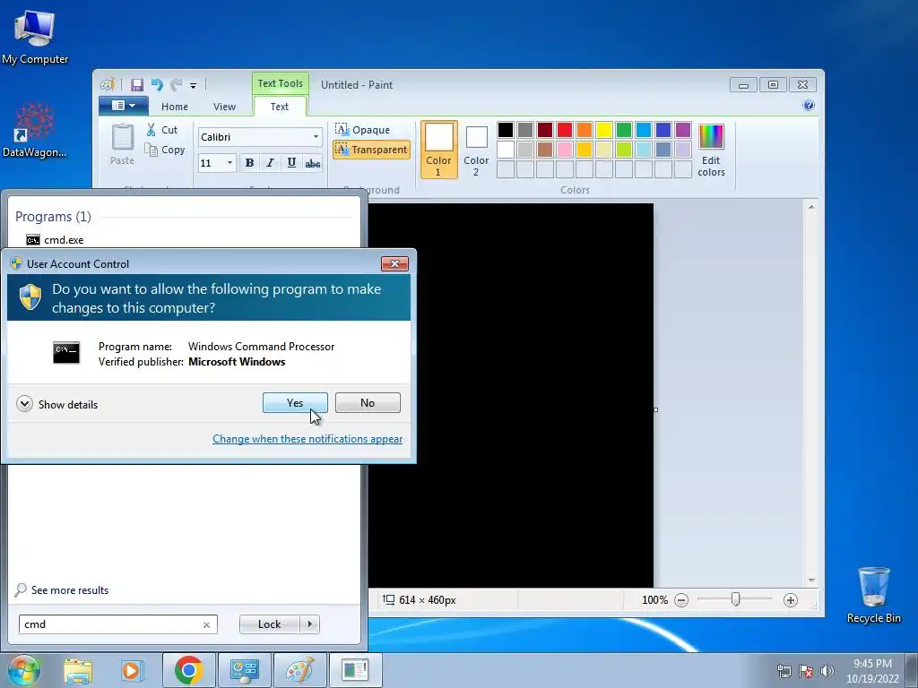Click the volume speaker icon in system tray
Viewport: 918px width, 688px height.
pos(827,671)
